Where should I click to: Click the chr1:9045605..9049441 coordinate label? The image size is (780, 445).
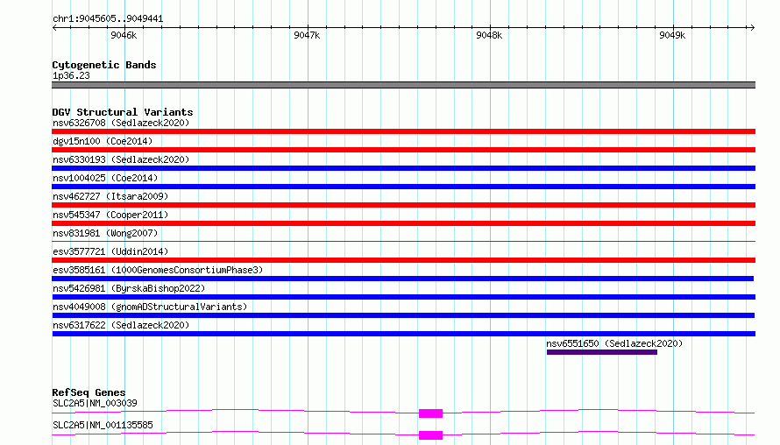108,19
